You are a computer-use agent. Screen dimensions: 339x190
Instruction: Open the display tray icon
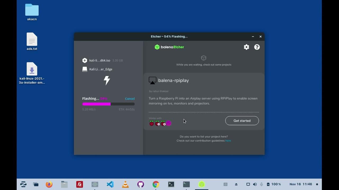tap(248, 184)
